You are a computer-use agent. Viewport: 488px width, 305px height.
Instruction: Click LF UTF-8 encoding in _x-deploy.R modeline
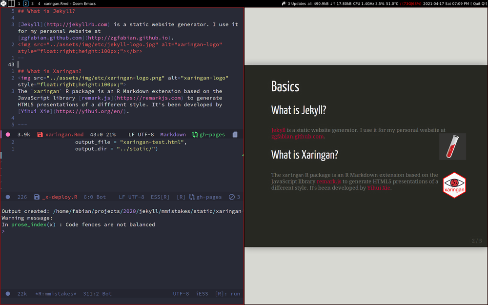131,197
